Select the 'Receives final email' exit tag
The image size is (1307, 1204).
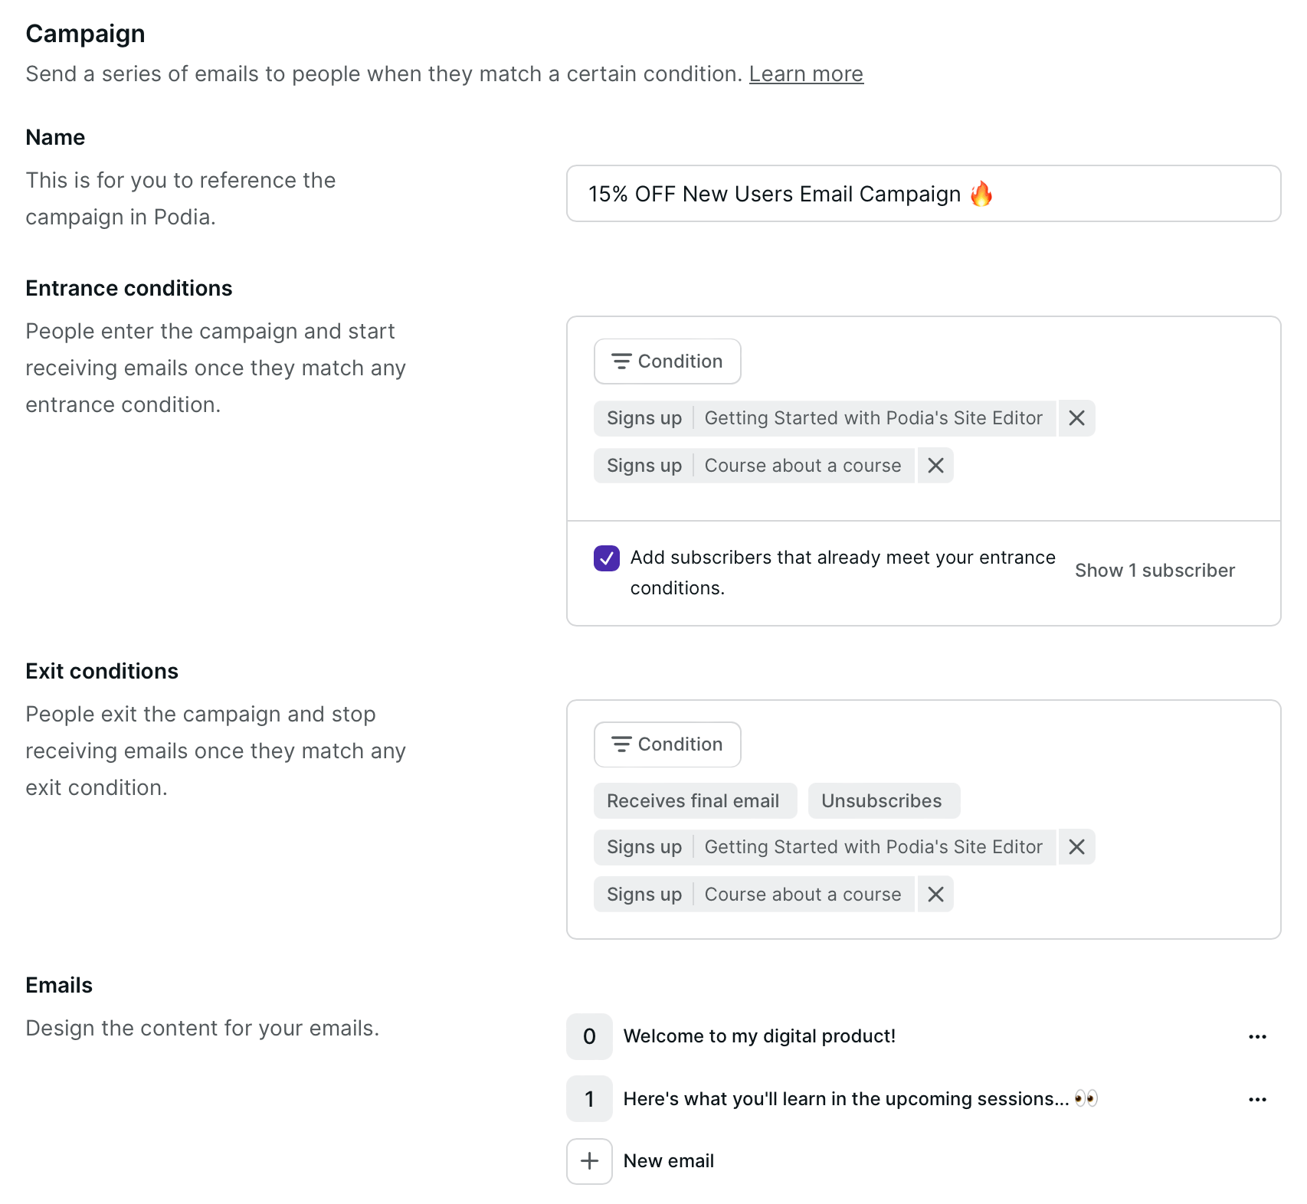[x=693, y=801]
